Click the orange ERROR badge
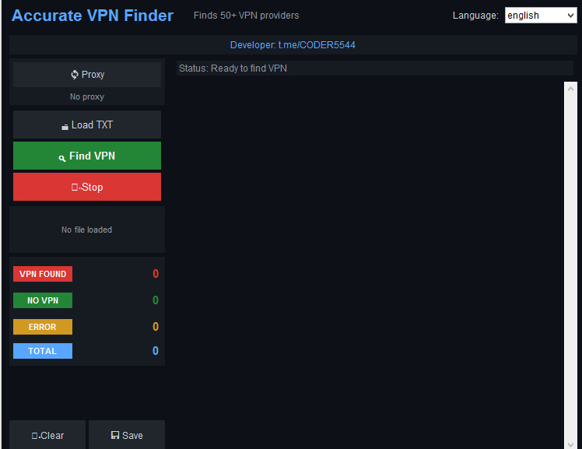Screen dimensions: 582x449 (x=43, y=327)
